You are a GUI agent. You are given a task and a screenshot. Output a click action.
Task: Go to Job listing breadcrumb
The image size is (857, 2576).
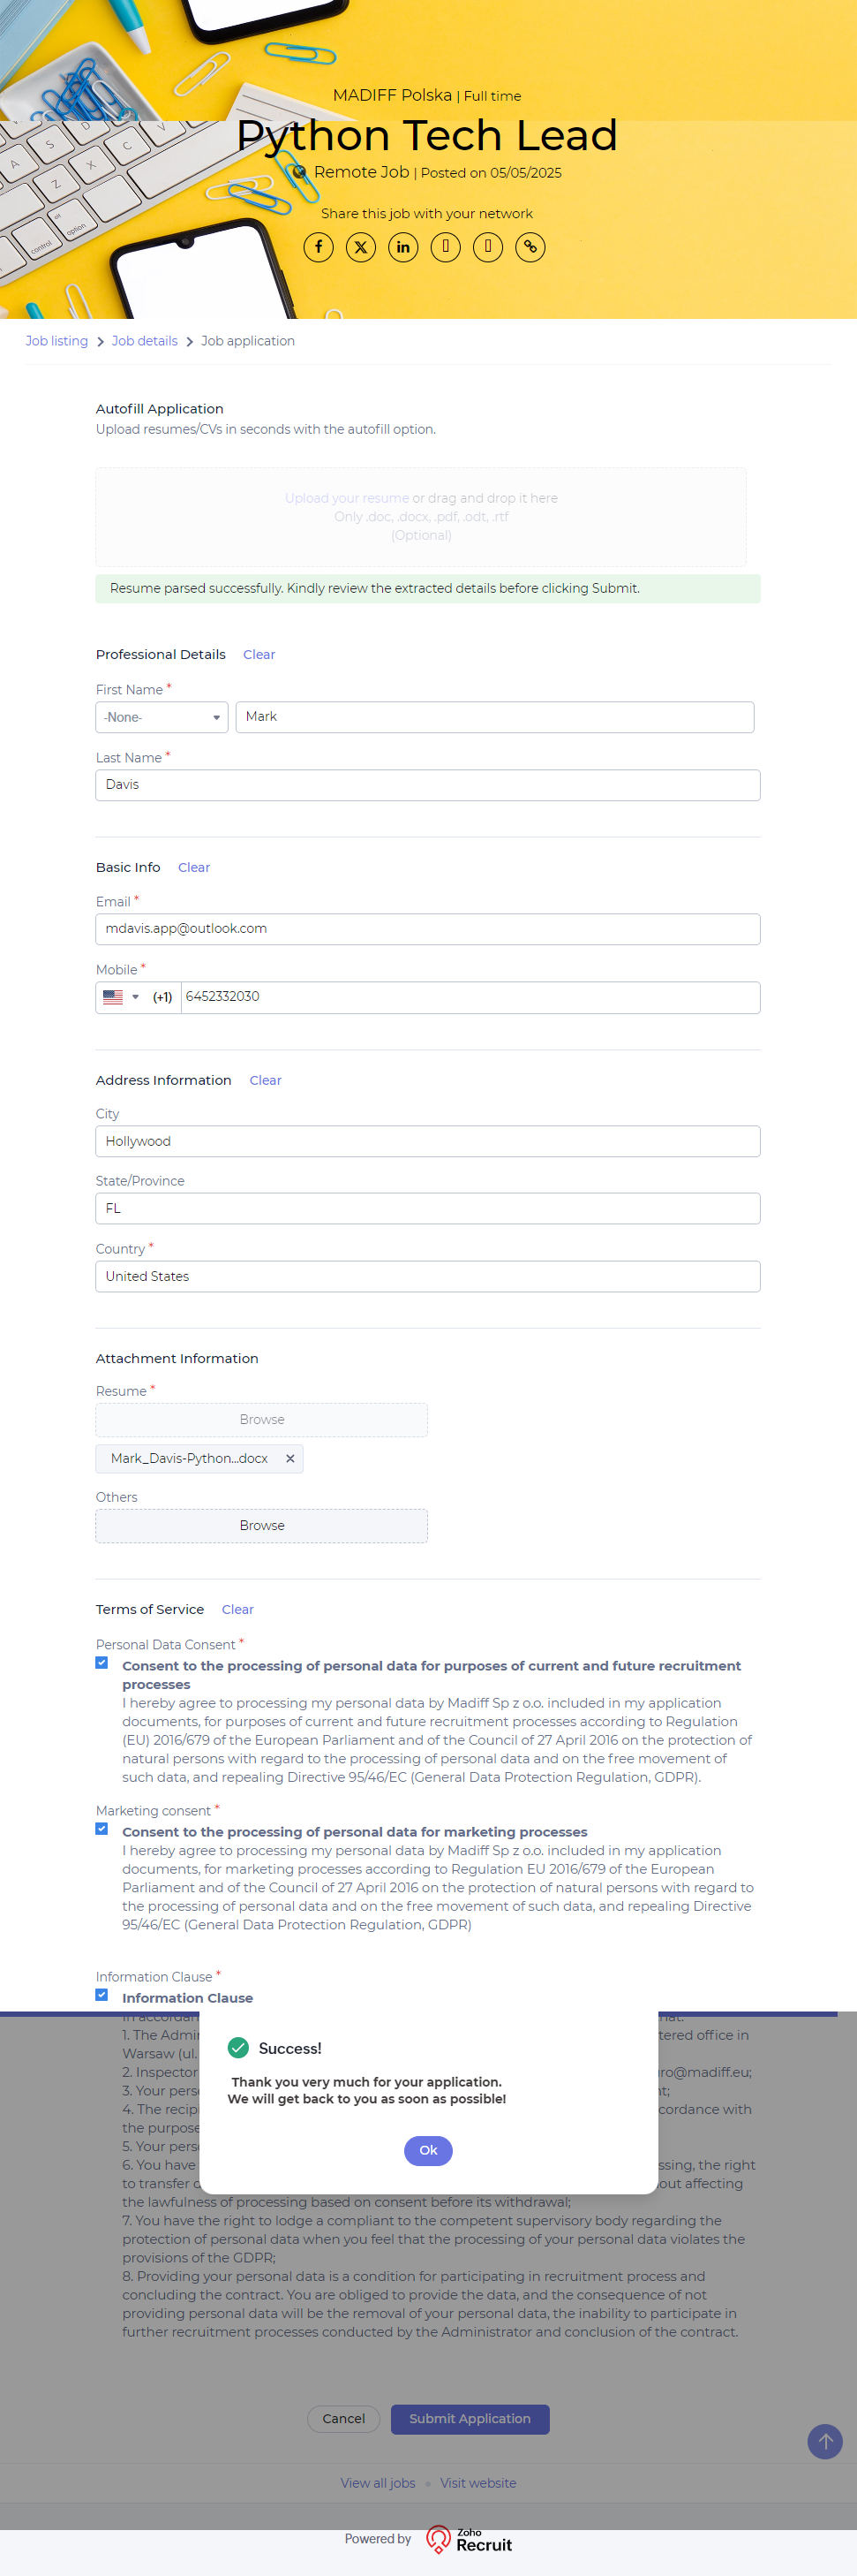point(57,341)
